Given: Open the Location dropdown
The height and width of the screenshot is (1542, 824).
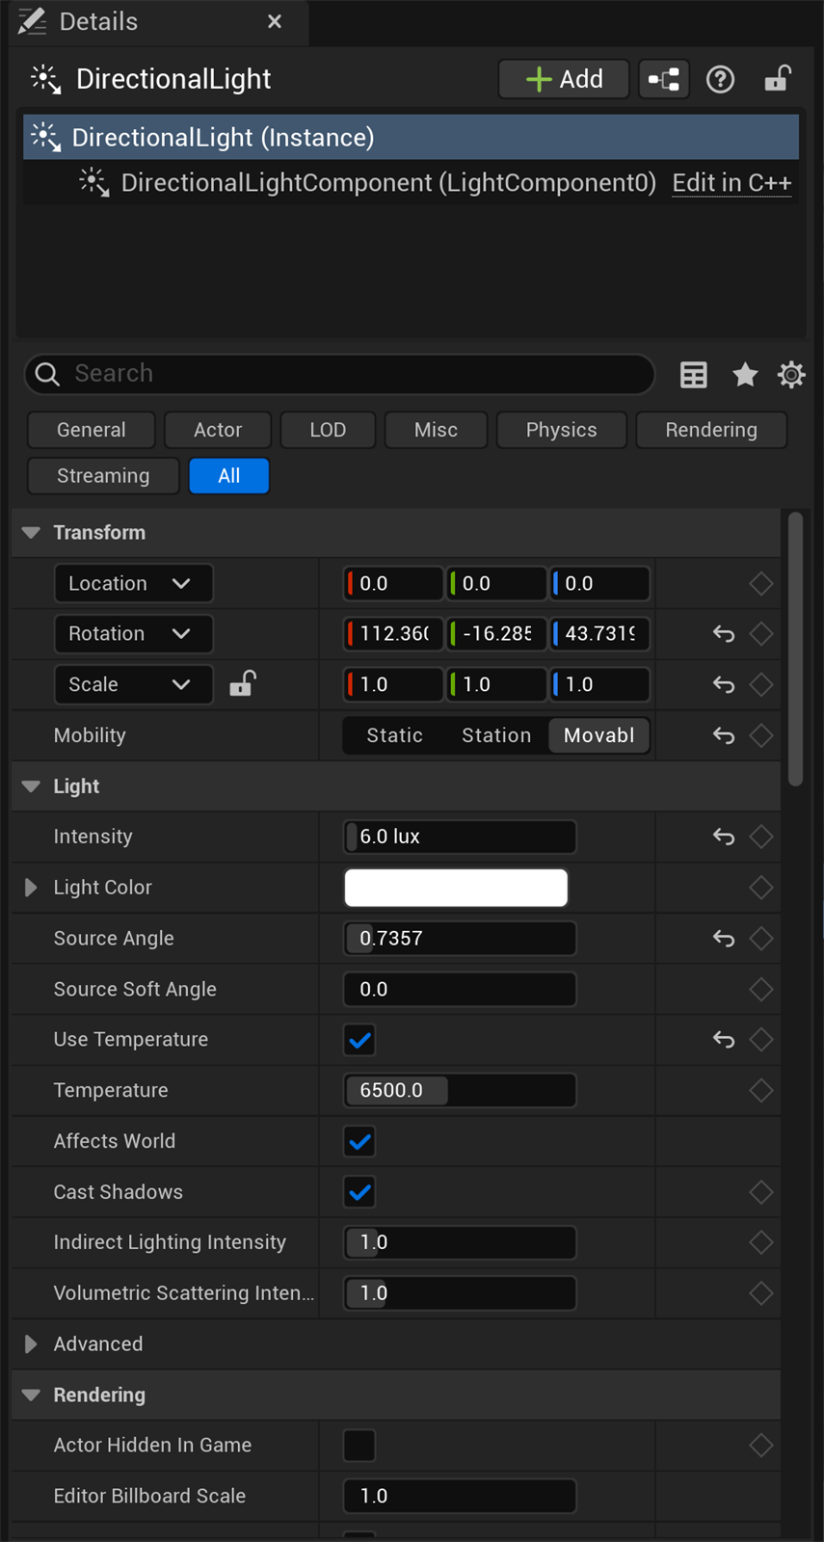Looking at the screenshot, I should click(x=133, y=583).
